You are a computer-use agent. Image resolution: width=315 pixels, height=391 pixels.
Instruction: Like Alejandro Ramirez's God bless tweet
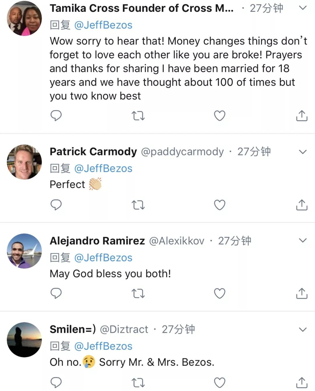tap(219, 294)
